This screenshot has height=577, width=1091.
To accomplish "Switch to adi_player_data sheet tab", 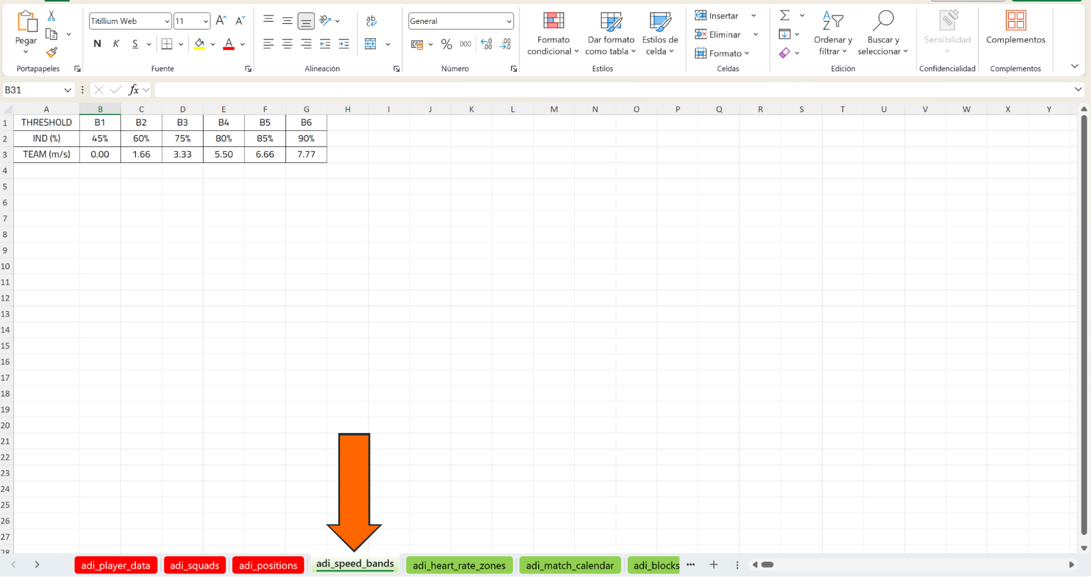I will click(116, 566).
